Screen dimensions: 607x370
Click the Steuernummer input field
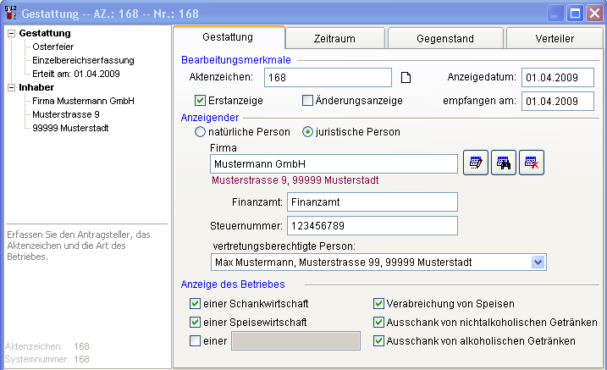tap(372, 226)
